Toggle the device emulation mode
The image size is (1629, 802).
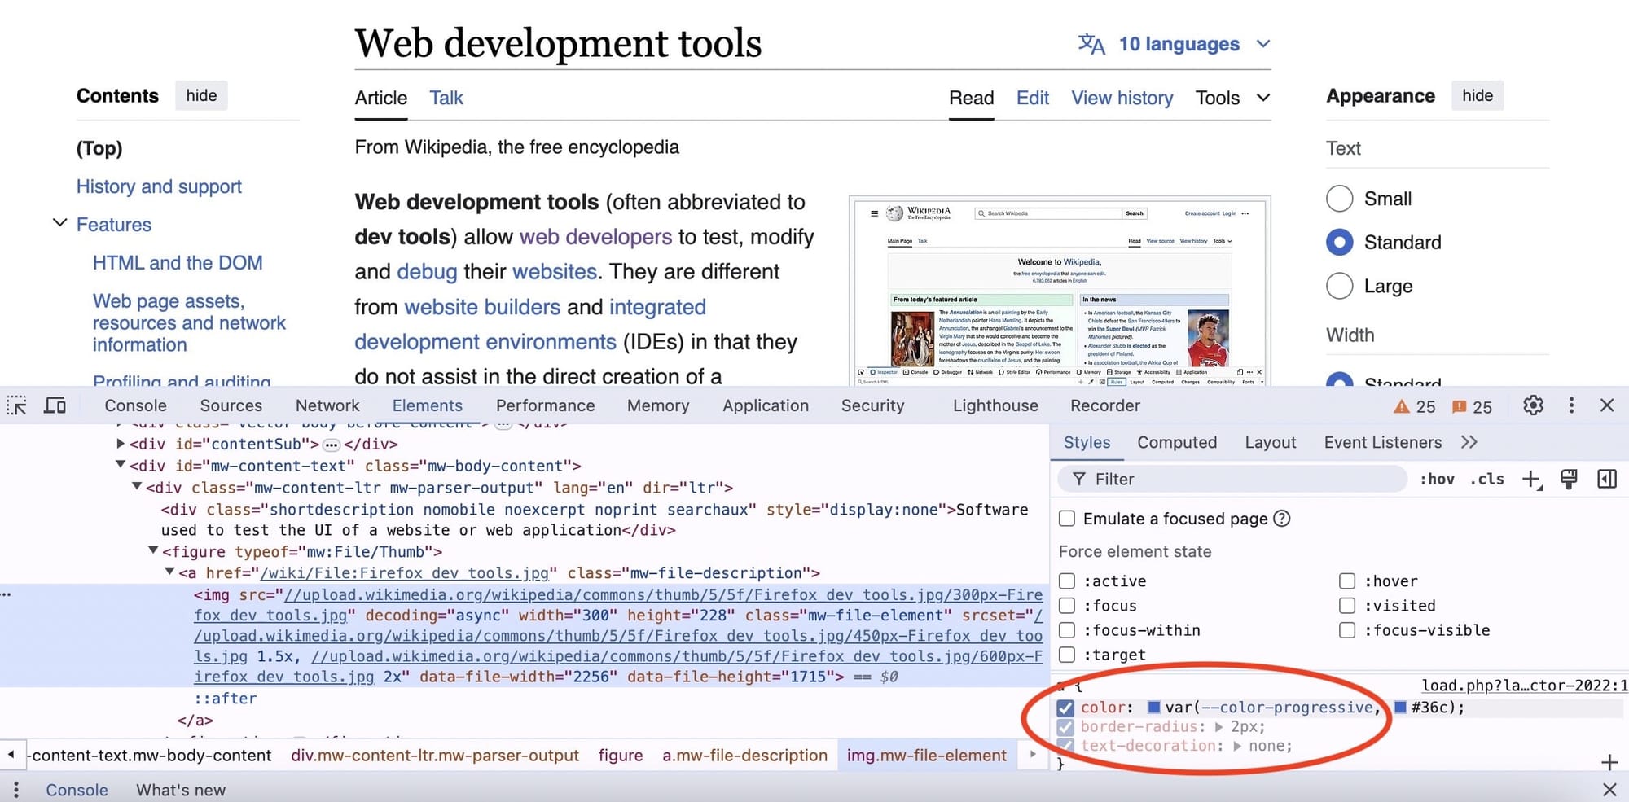[55, 405]
